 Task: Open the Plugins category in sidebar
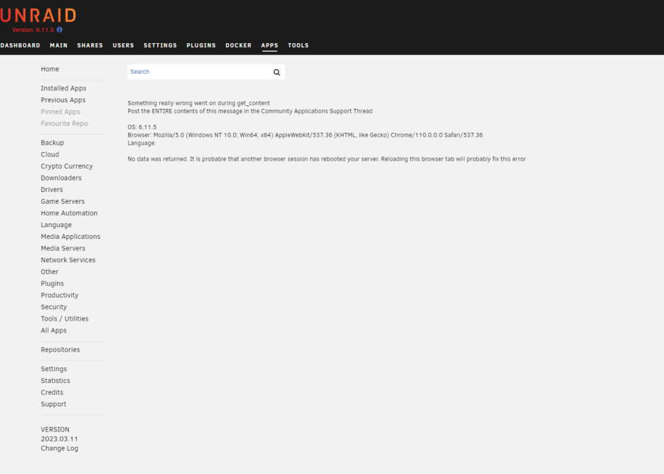[52, 283]
